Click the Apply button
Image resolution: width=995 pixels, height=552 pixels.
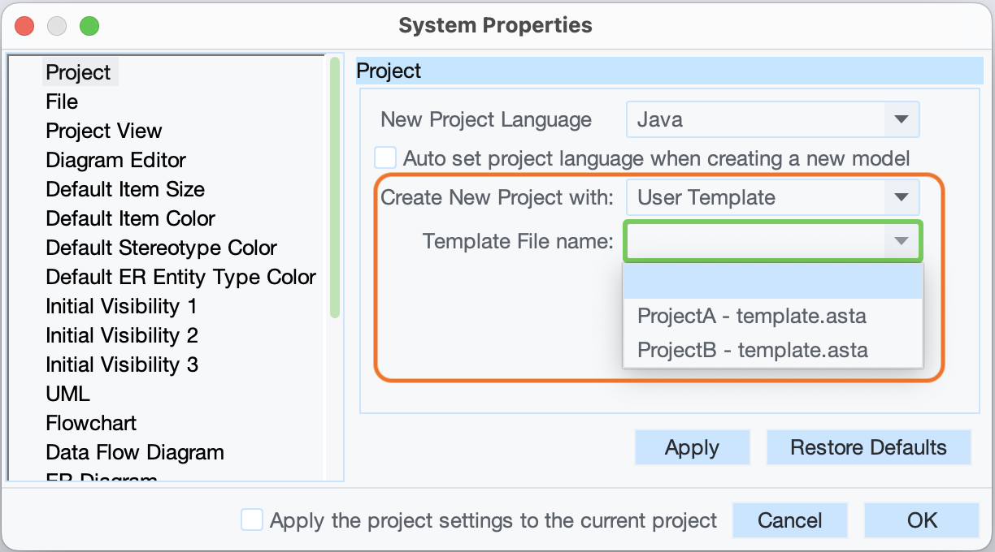pyautogui.click(x=692, y=447)
